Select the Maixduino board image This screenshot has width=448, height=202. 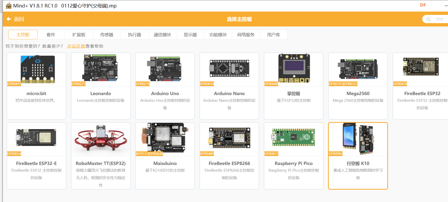click(165, 137)
